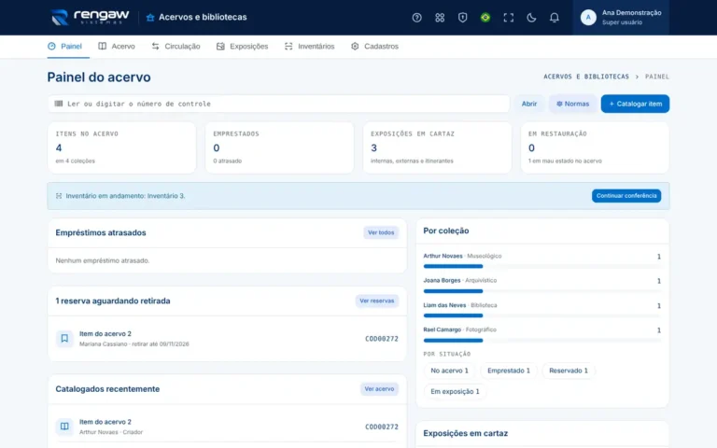717x448 pixels.
Task: Click the Rael Camargo · Fotográfico label
Action: tap(460, 329)
